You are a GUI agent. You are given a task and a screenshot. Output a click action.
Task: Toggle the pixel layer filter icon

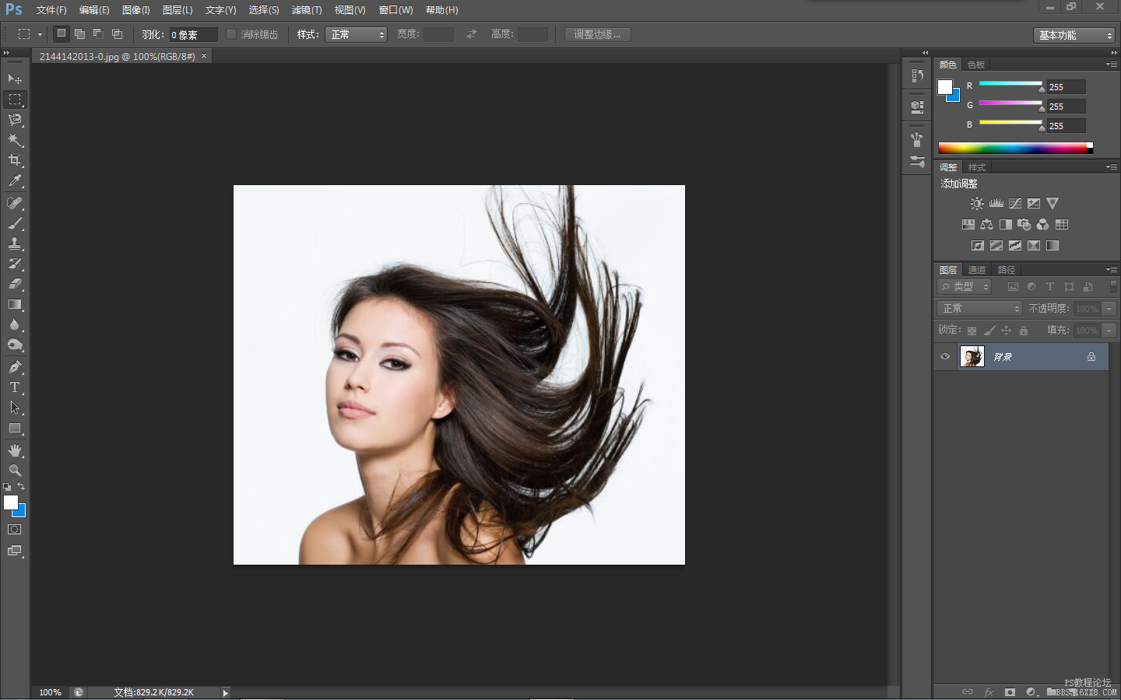pos(1013,287)
